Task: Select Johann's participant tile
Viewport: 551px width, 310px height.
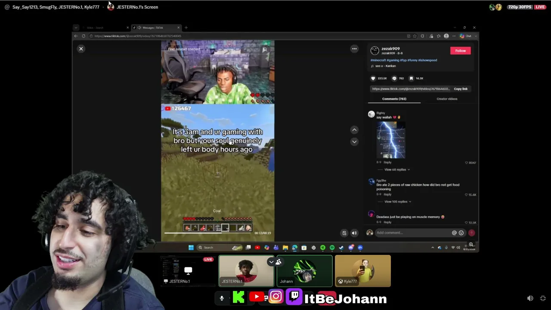Action: pyautogui.click(x=304, y=271)
